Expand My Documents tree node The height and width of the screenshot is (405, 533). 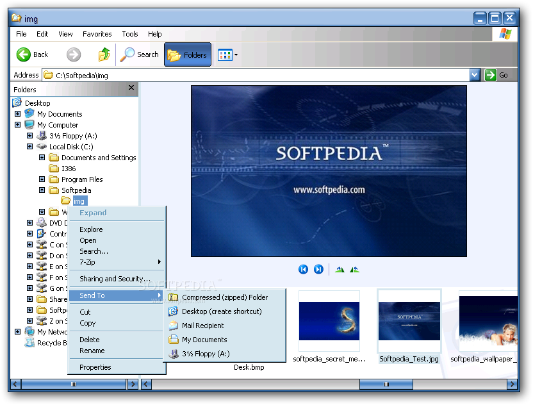click(x=18, y=114)
